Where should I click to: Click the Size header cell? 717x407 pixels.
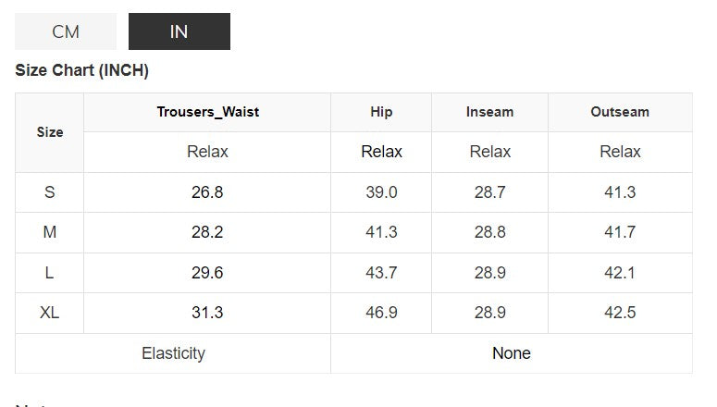point(50,132)
